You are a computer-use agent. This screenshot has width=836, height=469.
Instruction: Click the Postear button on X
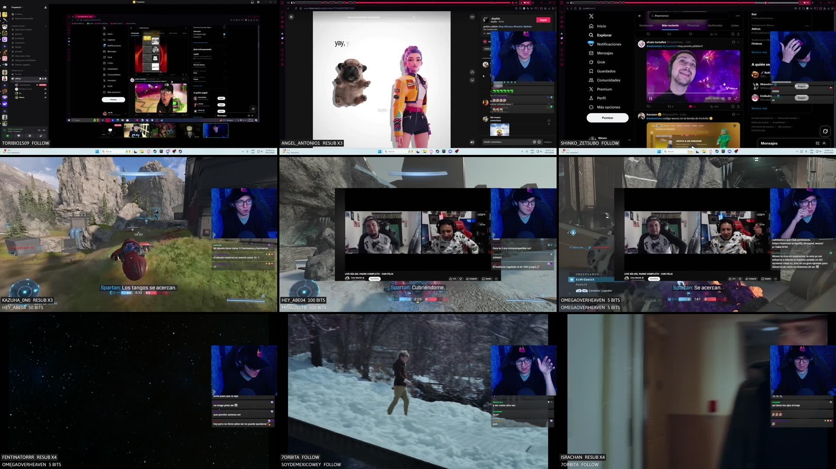click(x=608, y=117)
